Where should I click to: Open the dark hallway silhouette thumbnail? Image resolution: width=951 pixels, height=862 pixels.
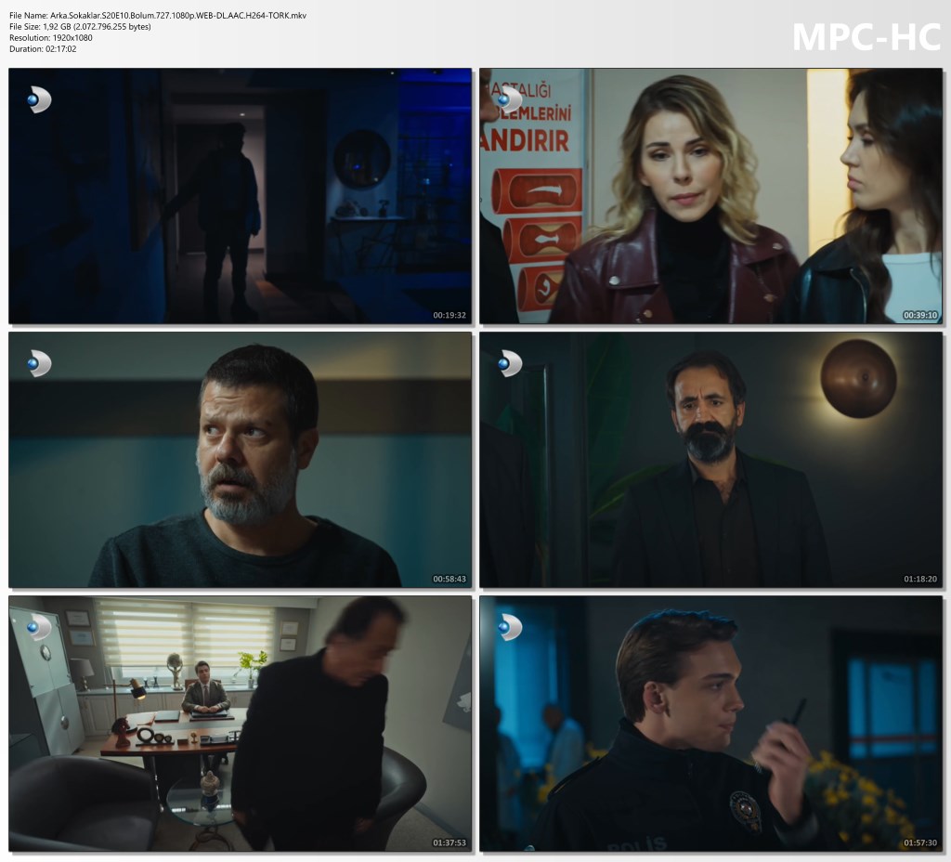click(x=240, y=196)
